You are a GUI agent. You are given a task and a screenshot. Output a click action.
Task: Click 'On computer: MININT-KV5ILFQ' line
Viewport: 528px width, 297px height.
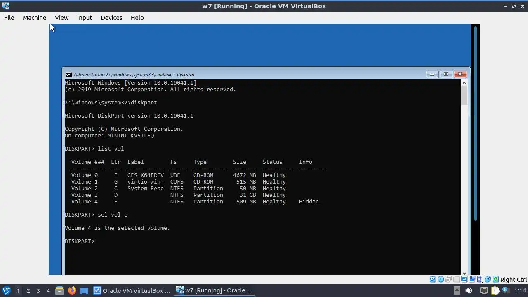(109, 136)
